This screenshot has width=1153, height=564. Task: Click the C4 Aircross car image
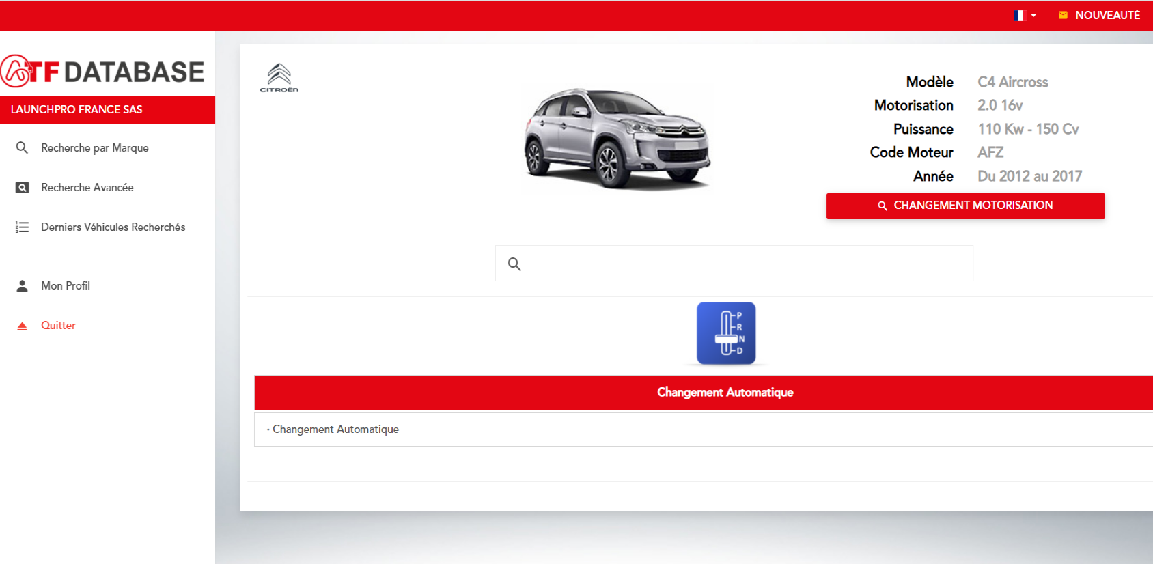coord(617,139)
